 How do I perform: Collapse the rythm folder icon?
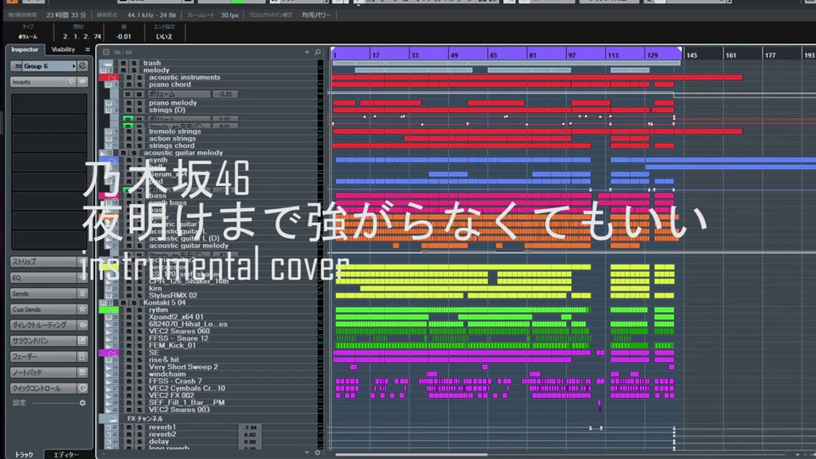click(x=112, y=310)
